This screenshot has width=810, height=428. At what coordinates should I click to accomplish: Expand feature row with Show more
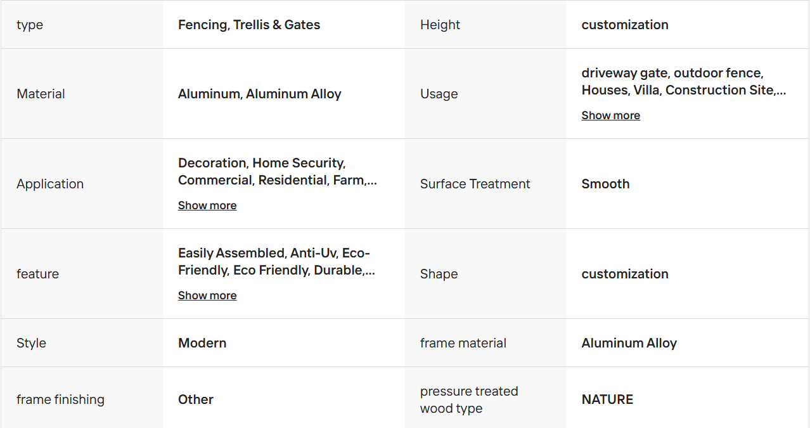pos(207,295)
